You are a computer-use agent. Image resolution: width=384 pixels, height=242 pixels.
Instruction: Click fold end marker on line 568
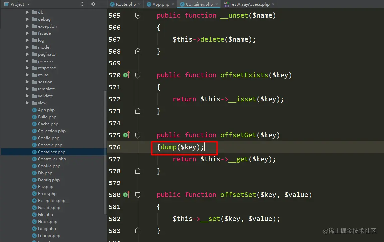click(x=138, y=51)
